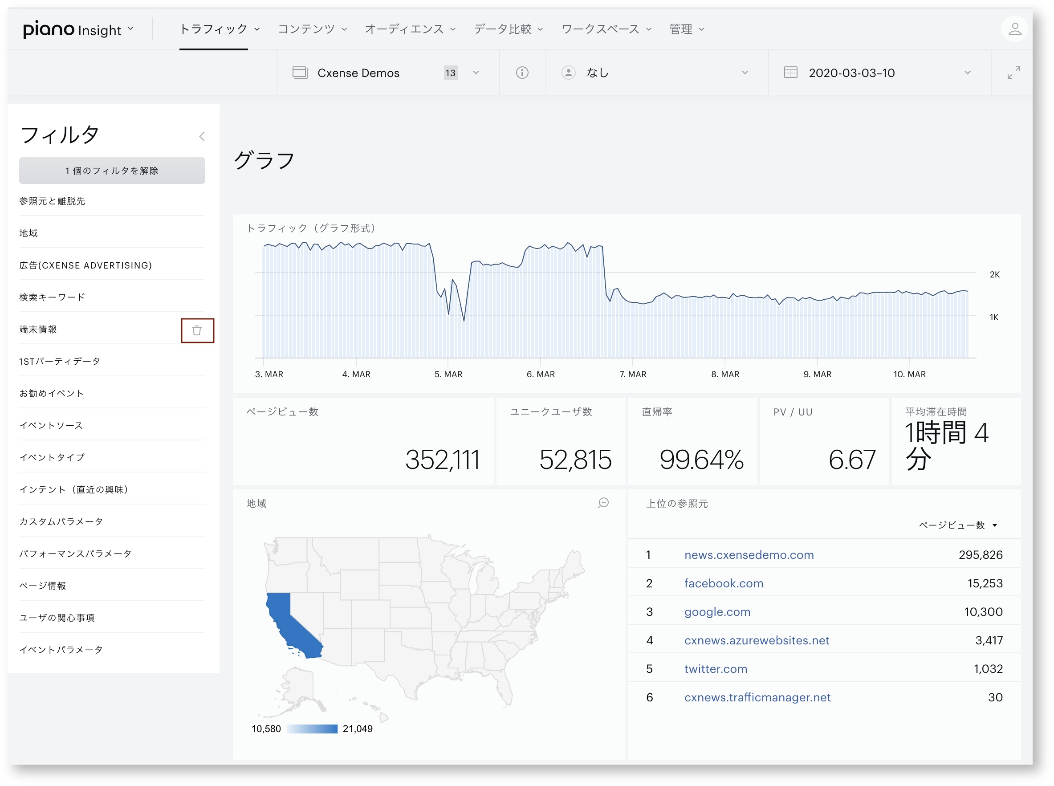Click the 295,826 pageview value
Viewport: 1054px width, 786px height.
click(x=980, y=554)
